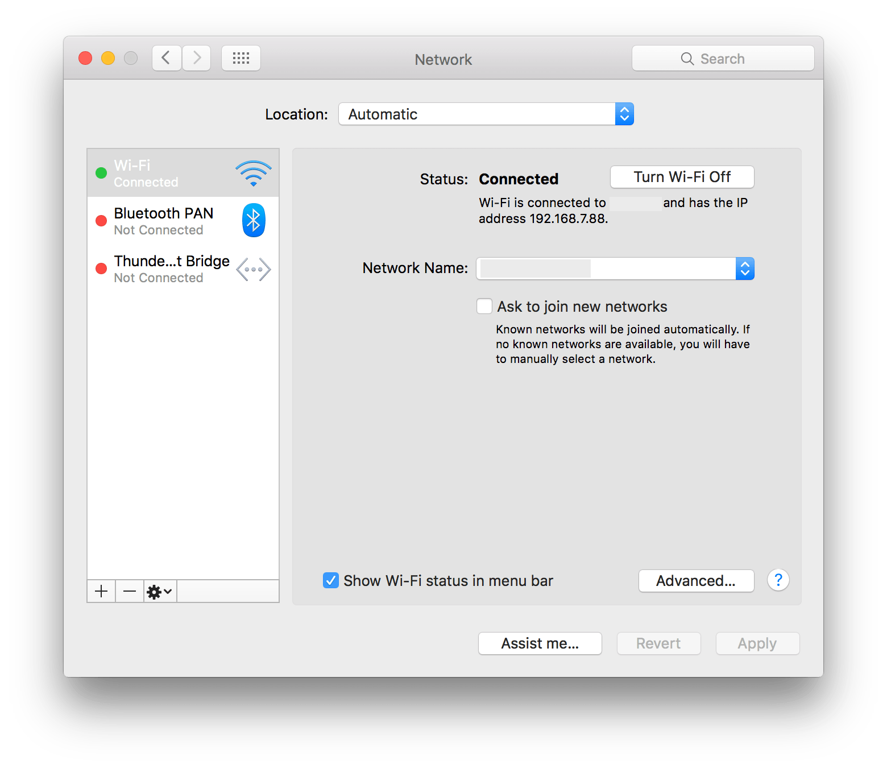Open Show All preferences grid icon
This screenshot has height=768, width=887.
click(x=241, y=57)
